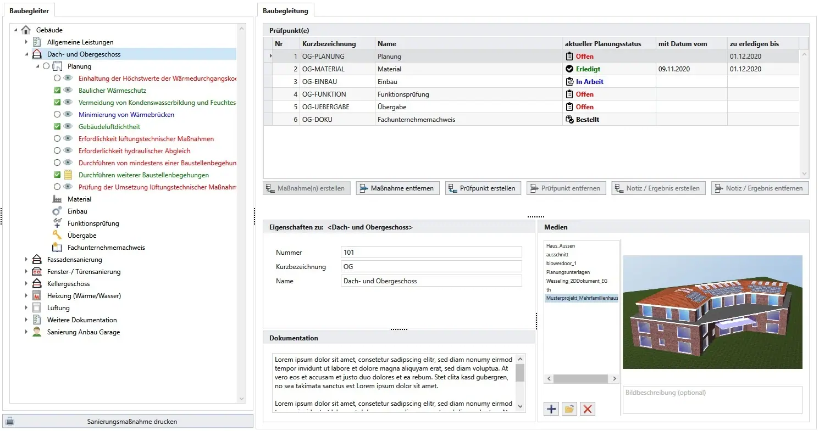819x431 pixels.
Task: Expand the Heizung (Wärme/Wasser) node
Action: (x=26, y=296)
